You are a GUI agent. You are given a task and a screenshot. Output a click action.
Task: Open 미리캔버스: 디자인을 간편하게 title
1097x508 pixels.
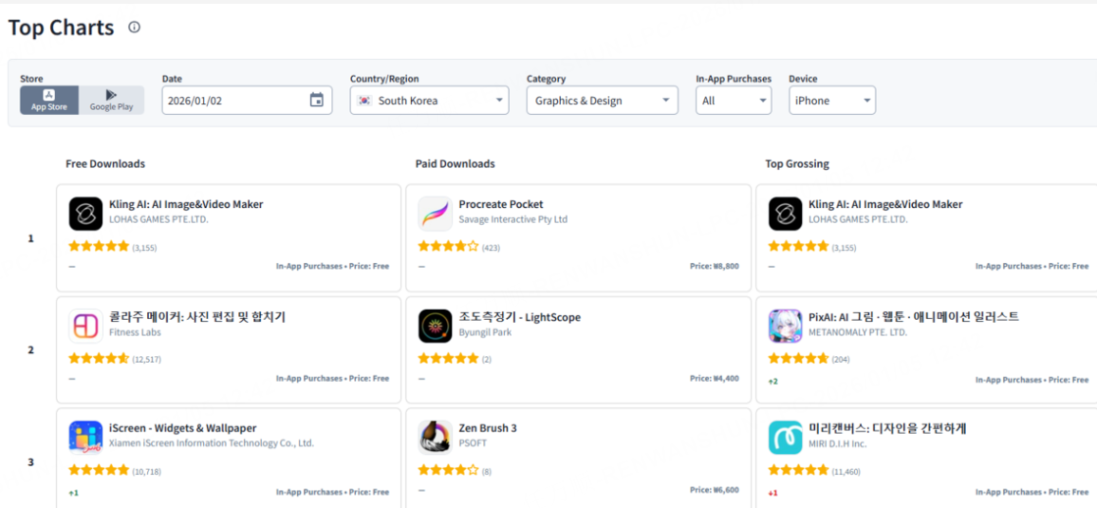[887, 428]
